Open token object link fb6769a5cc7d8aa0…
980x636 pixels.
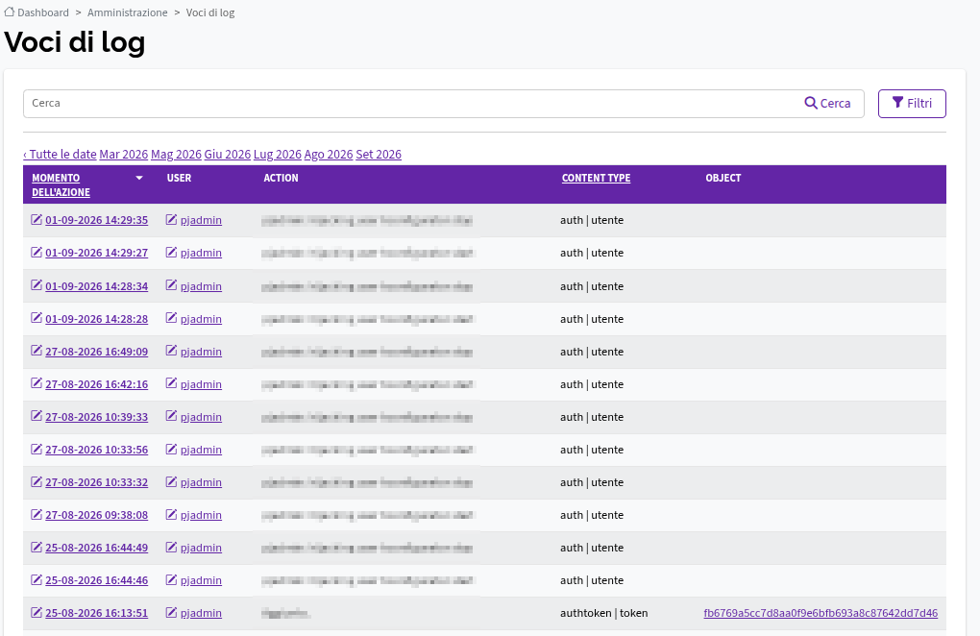tap(821, 613)
